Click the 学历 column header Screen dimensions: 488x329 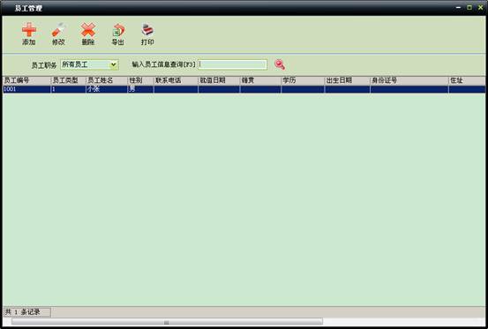pos(303,80)
